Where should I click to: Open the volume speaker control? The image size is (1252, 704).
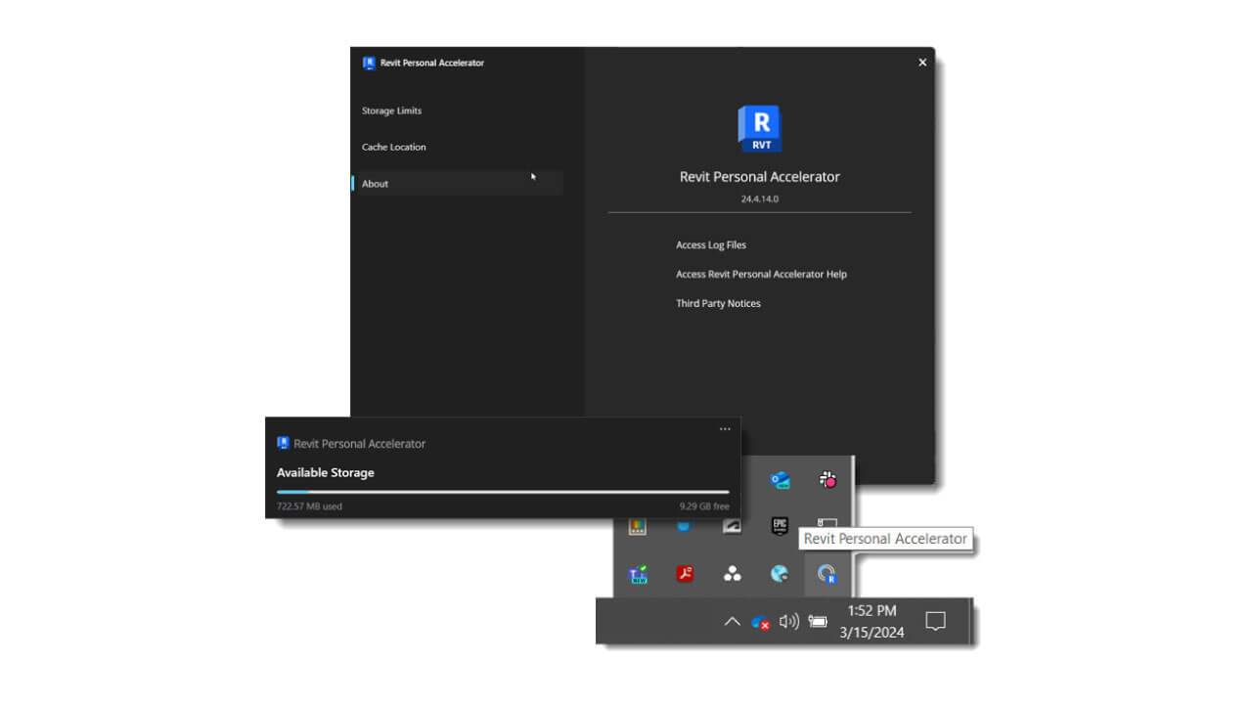(789, 621)
